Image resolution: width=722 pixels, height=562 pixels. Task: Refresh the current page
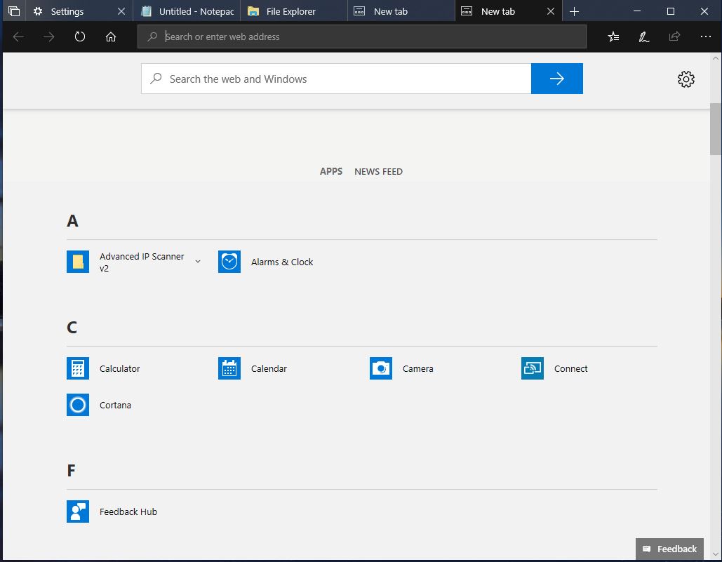coord(80,36)
